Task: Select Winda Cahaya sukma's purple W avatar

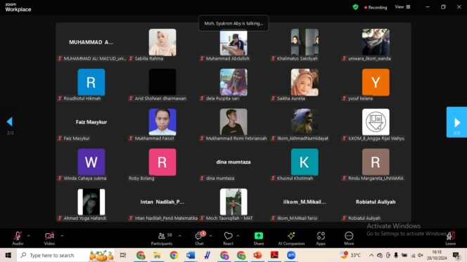Action: pos(91,162)
